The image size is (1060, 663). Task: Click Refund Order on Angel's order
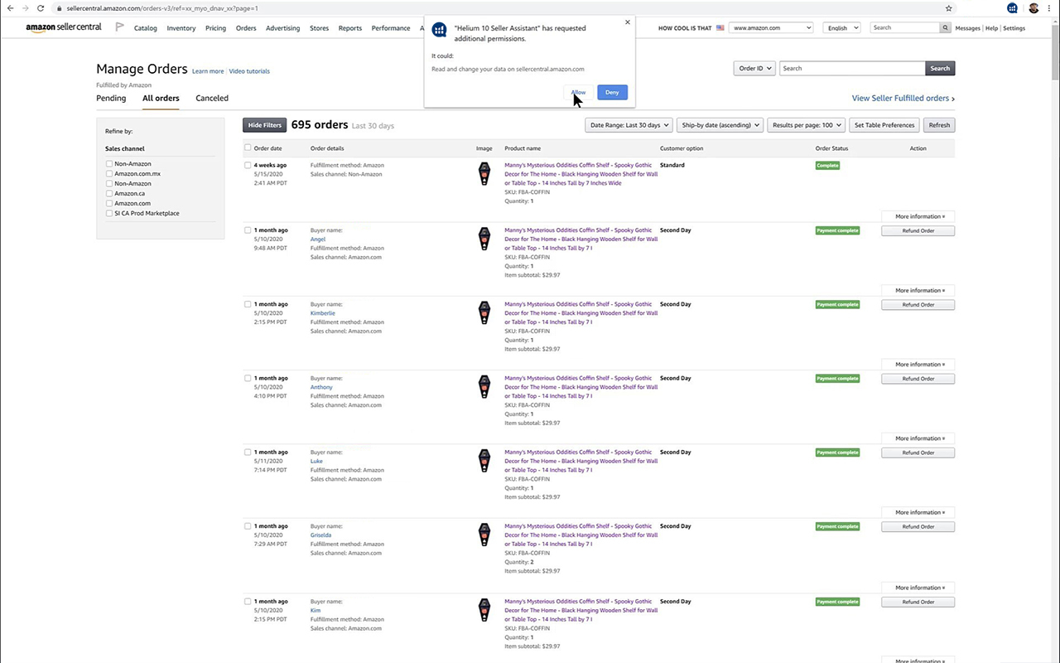(917, 230)
